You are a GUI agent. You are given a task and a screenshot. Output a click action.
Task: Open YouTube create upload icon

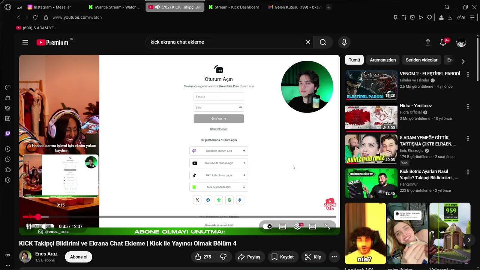[428, 42]
